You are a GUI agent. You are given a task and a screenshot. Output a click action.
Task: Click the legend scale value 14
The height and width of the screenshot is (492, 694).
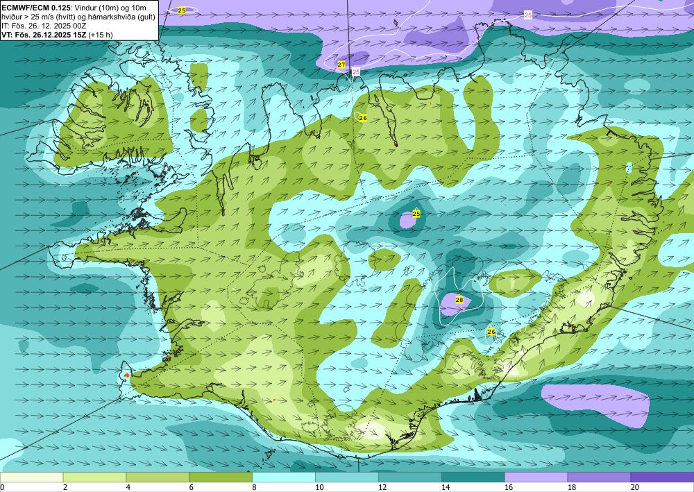tap(446, 487)
